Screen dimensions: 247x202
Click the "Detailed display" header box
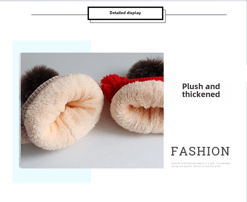click(x=125, y=13)
